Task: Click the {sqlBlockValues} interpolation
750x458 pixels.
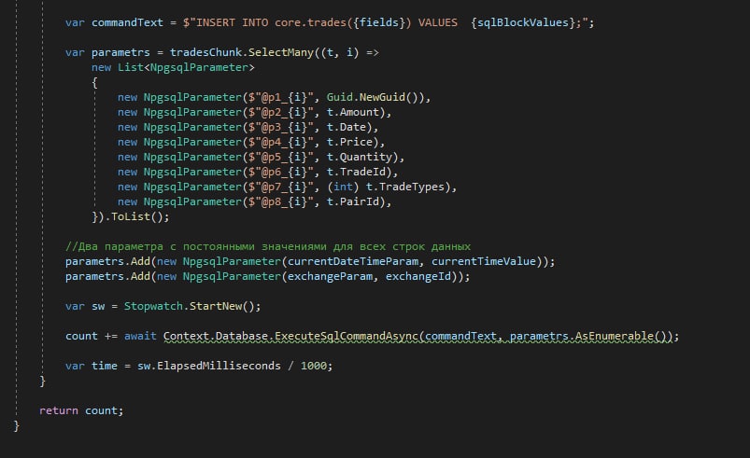Action: [523, 22]
